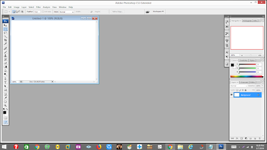Viewport: 267px width, 150px height.
Task: Switch to the Histogram tab
Action: coord(247,20)
